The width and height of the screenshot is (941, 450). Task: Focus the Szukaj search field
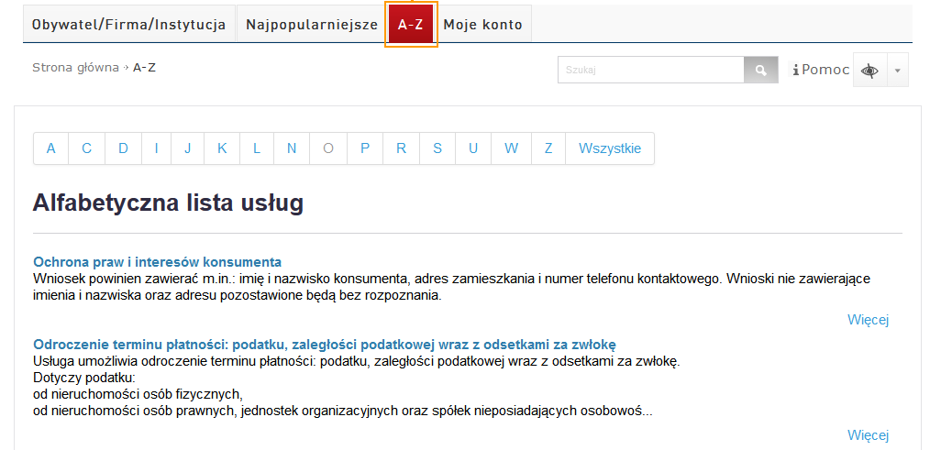(x=650, y=71)
